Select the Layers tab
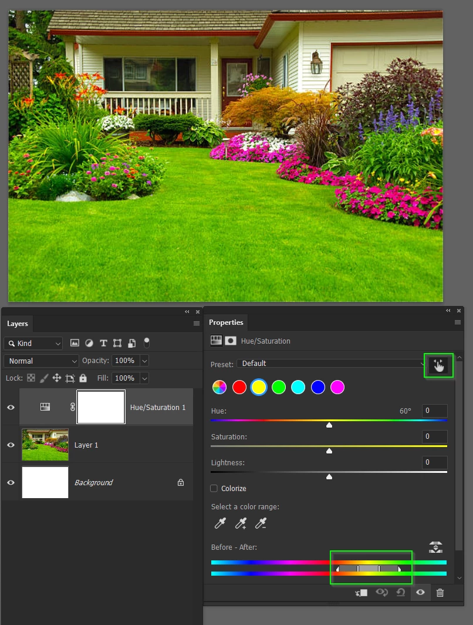Viewport: 473px width, 625px height. 18,324
